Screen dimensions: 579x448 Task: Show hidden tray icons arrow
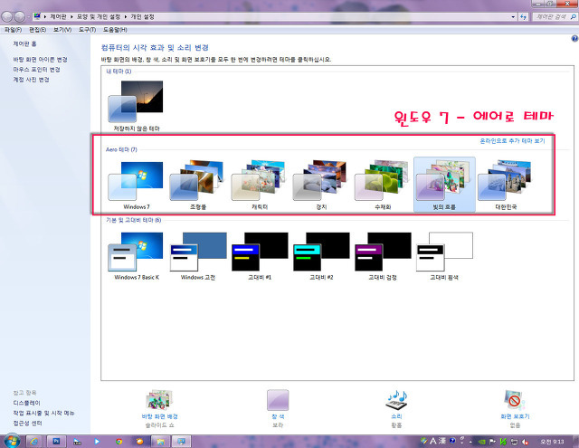pos(470,442)
